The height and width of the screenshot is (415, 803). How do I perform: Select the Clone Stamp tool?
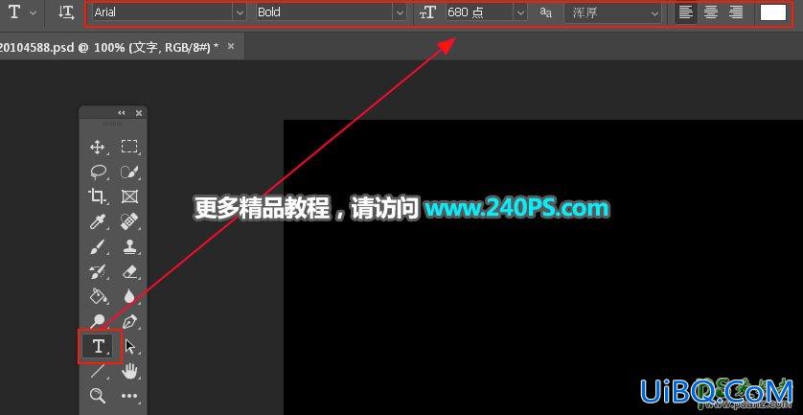[x=129, y=247]
